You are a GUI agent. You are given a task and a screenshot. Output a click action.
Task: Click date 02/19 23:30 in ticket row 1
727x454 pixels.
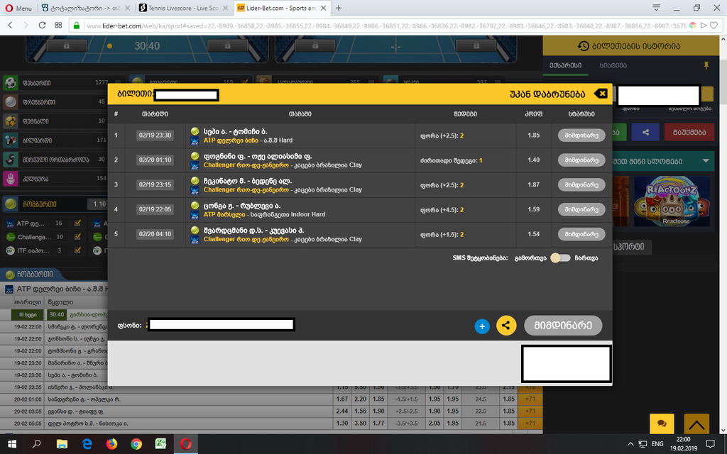pyautogui.click(x=155, y=135)
